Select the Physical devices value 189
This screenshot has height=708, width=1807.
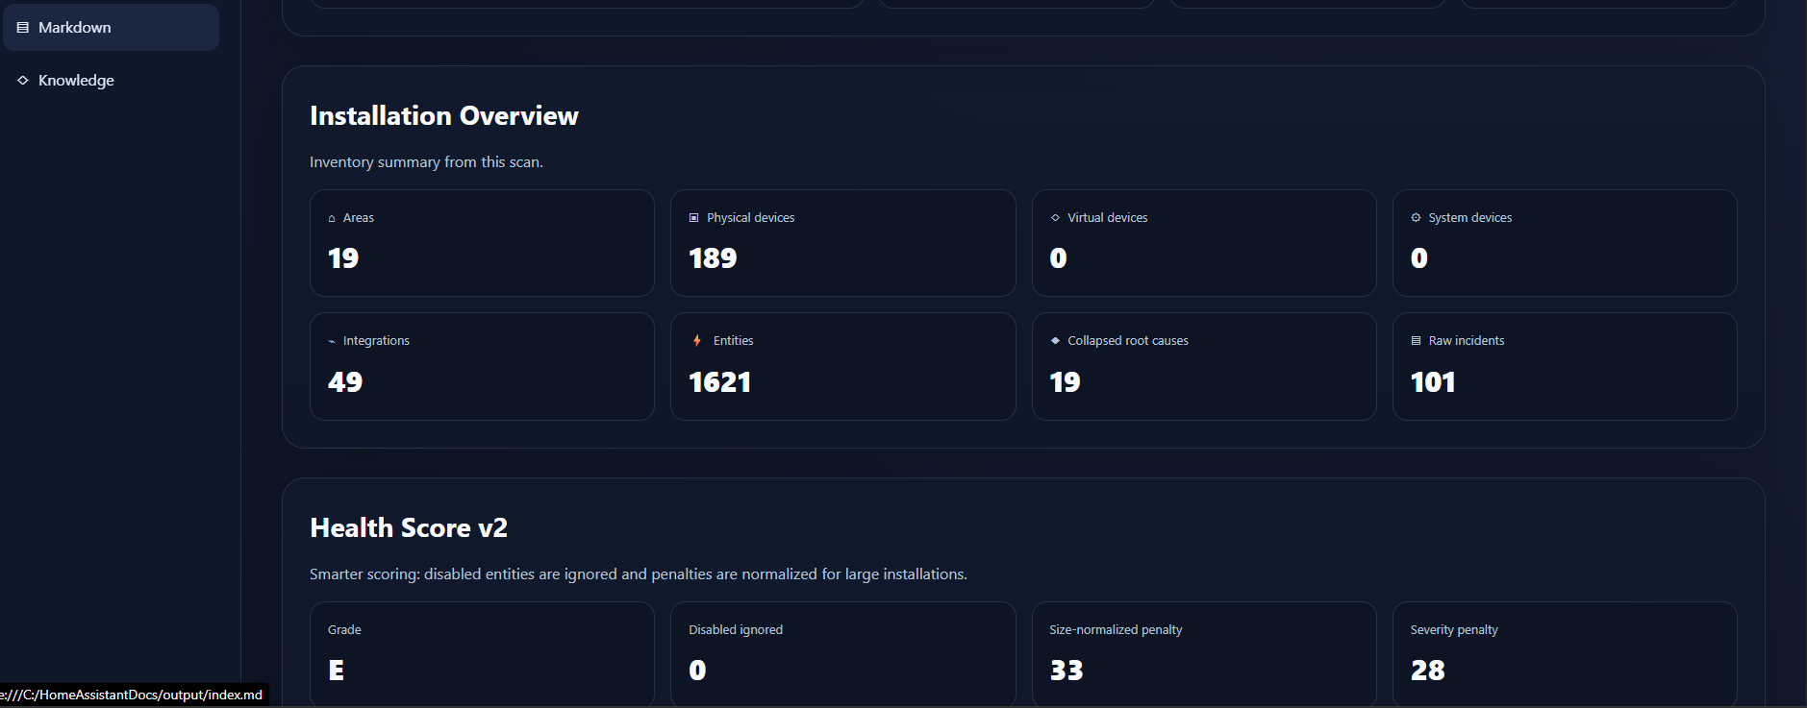(713, 258)
